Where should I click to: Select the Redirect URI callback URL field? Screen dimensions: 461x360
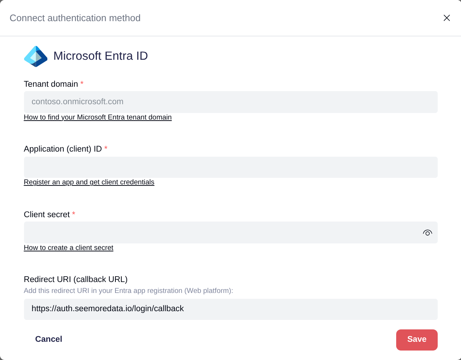tap(230, 309)
